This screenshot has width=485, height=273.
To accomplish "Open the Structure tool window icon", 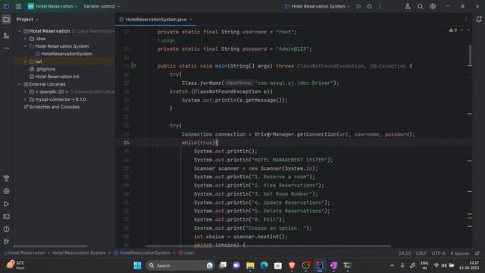I will pyautogui.click(x=6, y=36).
